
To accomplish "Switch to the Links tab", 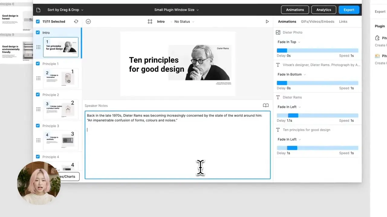I will coord(343,21).
